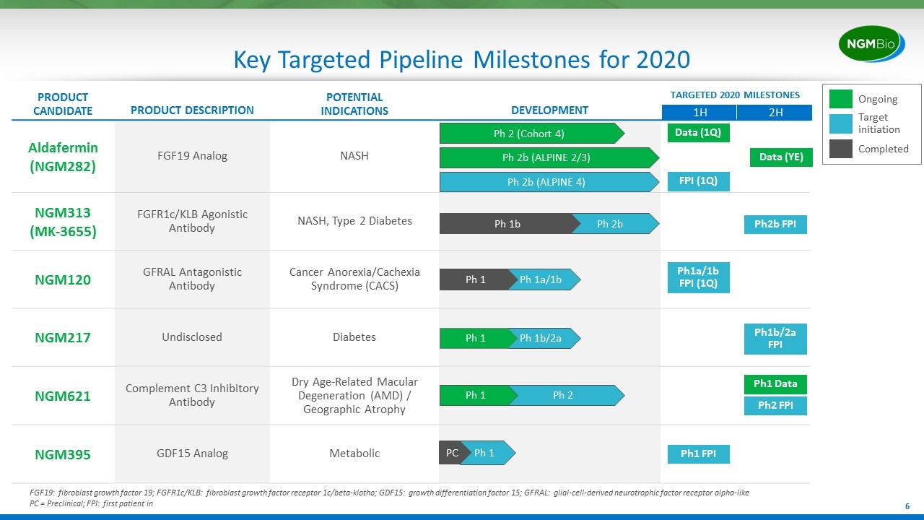Click the 'Ph1 FPI' milestone box for NGM395
The height and width of the screenshot is (520, 924).
pos(698,454)
